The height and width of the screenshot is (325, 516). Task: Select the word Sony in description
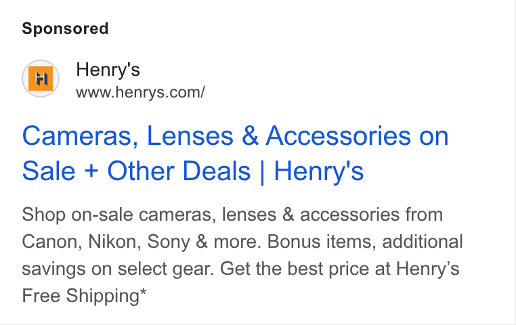tap(169, 242)
